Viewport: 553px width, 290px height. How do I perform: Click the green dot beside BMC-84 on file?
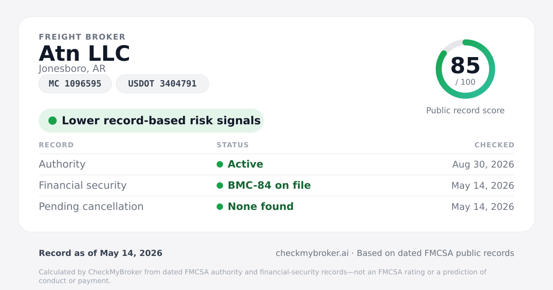tap(220, 186)
